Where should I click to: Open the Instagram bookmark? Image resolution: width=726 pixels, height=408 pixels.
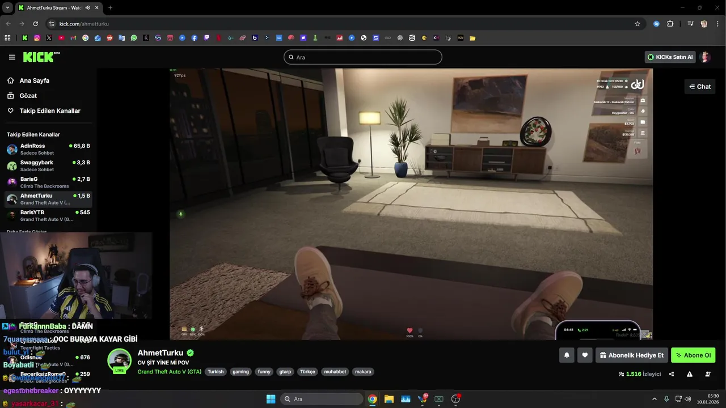37,38
